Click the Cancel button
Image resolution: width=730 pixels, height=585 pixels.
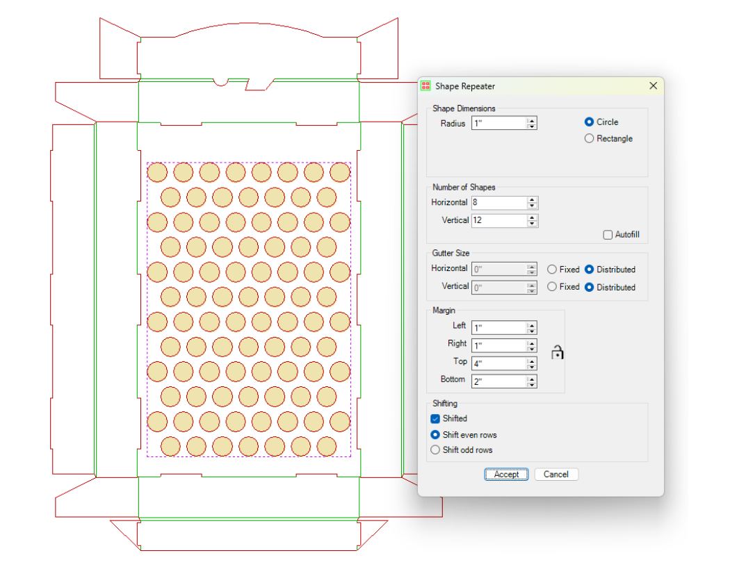click(x=556, y=474)
